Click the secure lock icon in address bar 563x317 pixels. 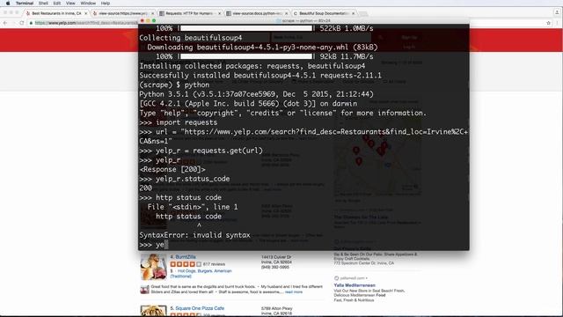[x=32, y=23]
